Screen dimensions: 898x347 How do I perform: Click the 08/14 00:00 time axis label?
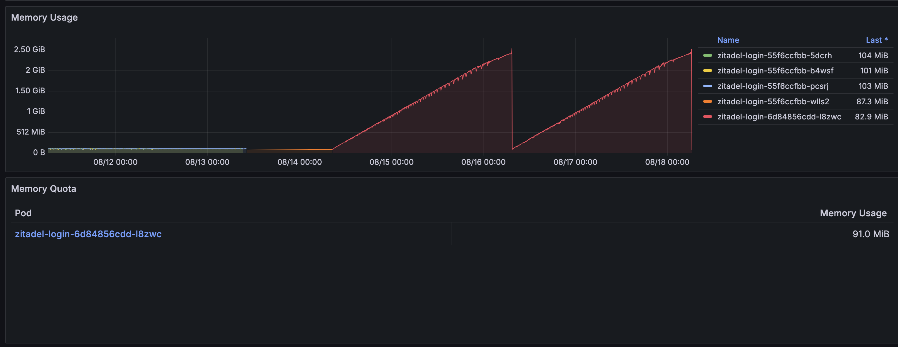(299, 162)
